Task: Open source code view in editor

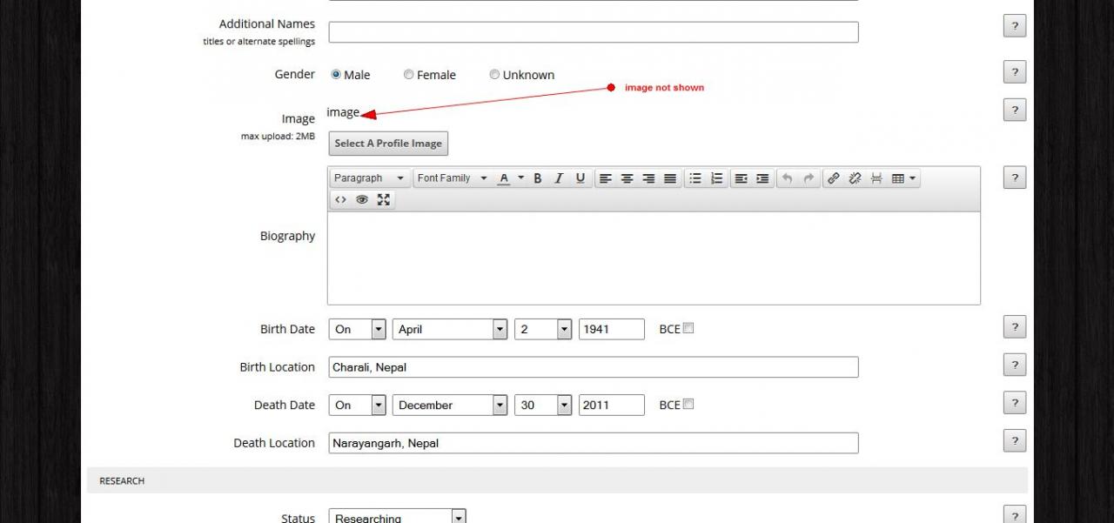Action: pos(340,199)
